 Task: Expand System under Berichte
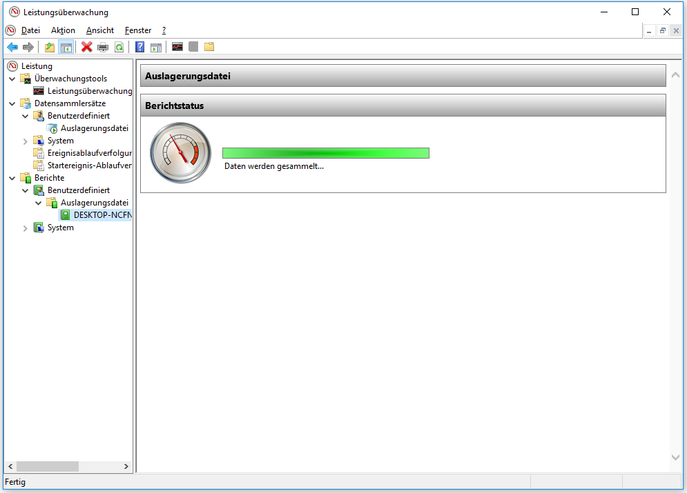click(x=26, y=228)
